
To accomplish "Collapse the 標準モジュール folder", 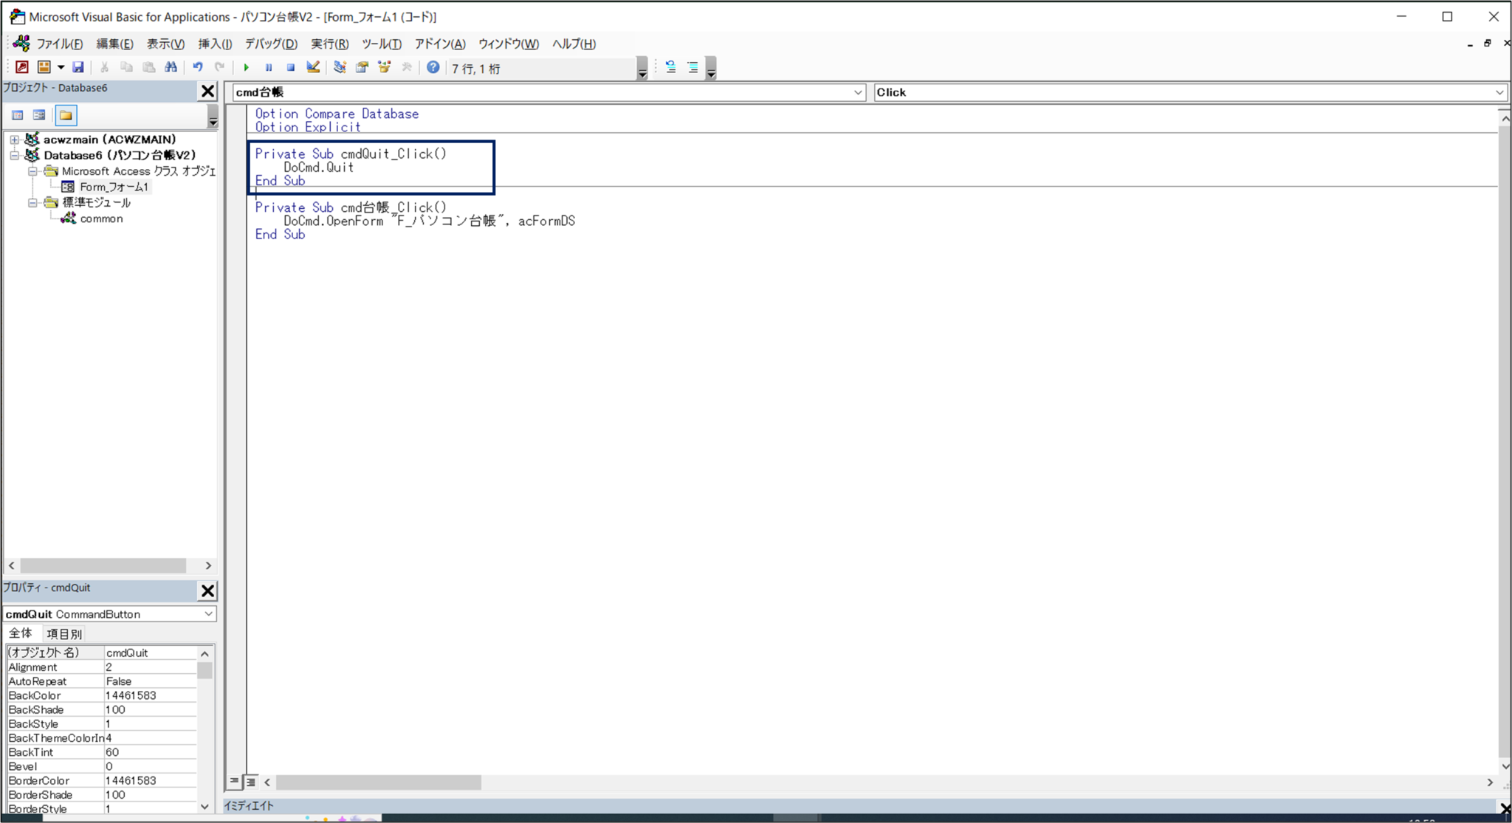I will click(32, 202).
